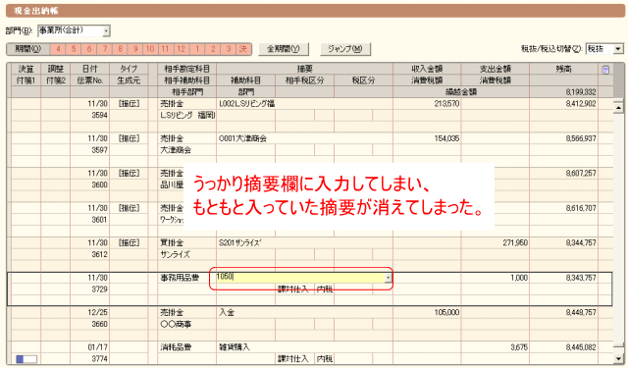Image resolution: width=628 pixels, height=368 pixels.
Task: Click the yellow 摘要 input field containing 1050
Action: coord(300,278)
